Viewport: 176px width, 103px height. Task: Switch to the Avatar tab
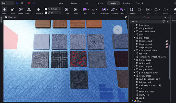[74, 3]
